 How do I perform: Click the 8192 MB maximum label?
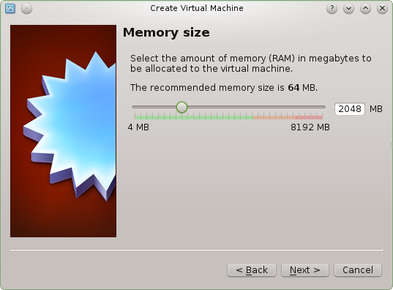pos(310,127)
